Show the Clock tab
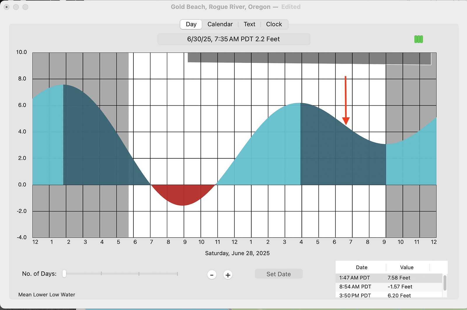Screen dimensions: 467x310 (274, 24)
